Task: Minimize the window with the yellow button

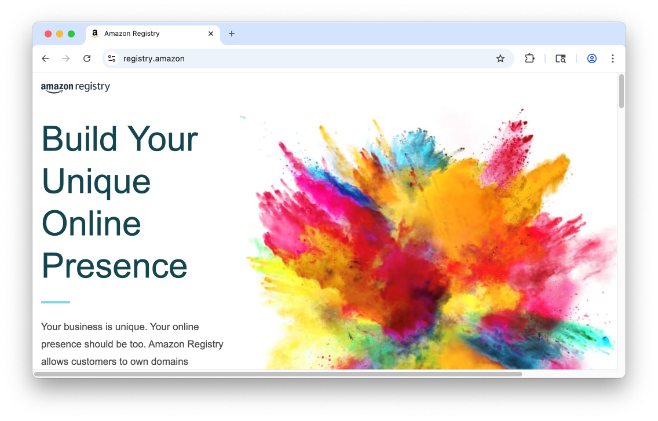Action: 60,34
